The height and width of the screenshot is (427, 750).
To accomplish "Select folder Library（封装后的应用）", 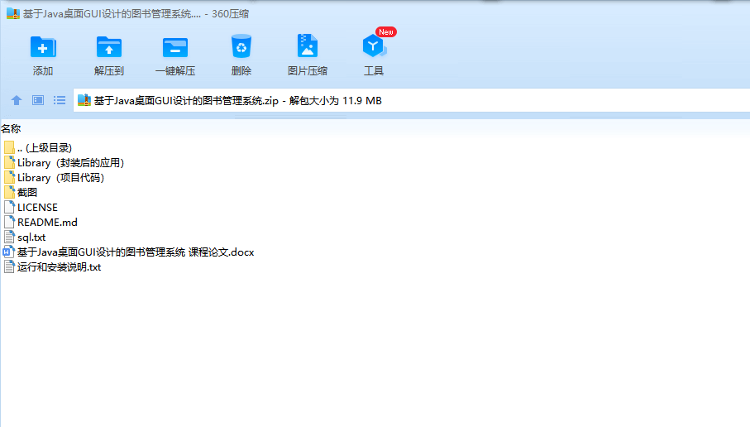I will coord(64,163).
